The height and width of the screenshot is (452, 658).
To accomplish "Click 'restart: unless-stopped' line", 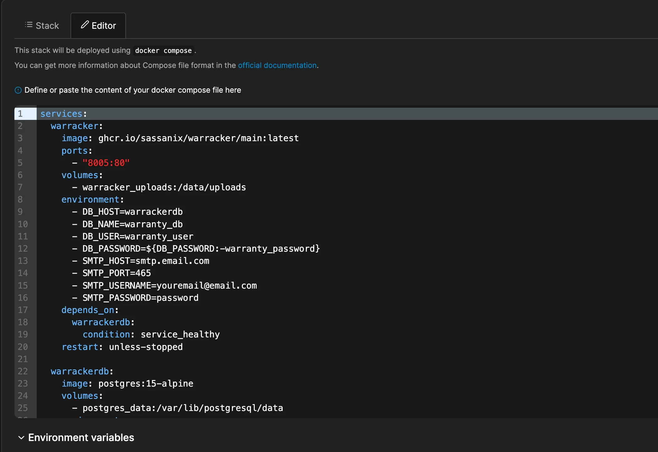I will (122, 347).
